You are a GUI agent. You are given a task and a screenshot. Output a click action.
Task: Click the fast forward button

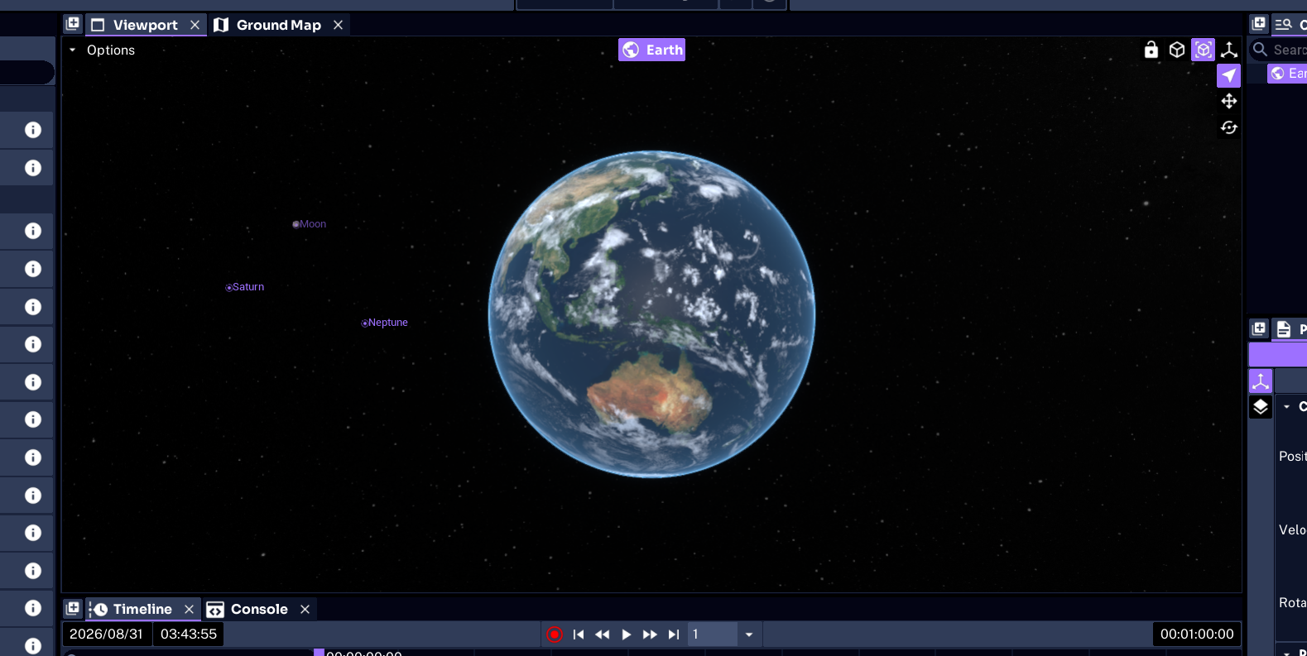point(650,634)
